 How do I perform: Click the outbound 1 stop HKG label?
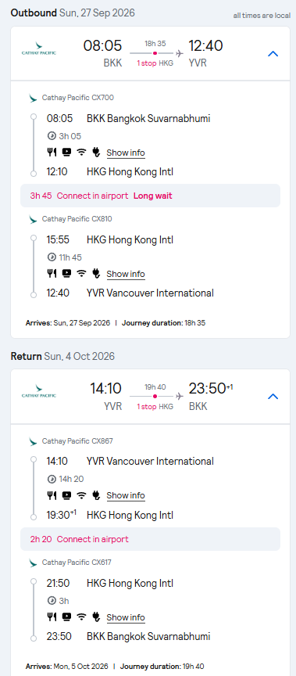155,63
